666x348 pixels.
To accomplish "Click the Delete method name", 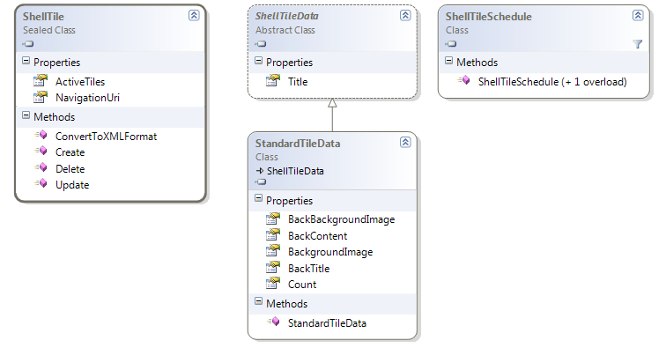I will pos(70,168).
